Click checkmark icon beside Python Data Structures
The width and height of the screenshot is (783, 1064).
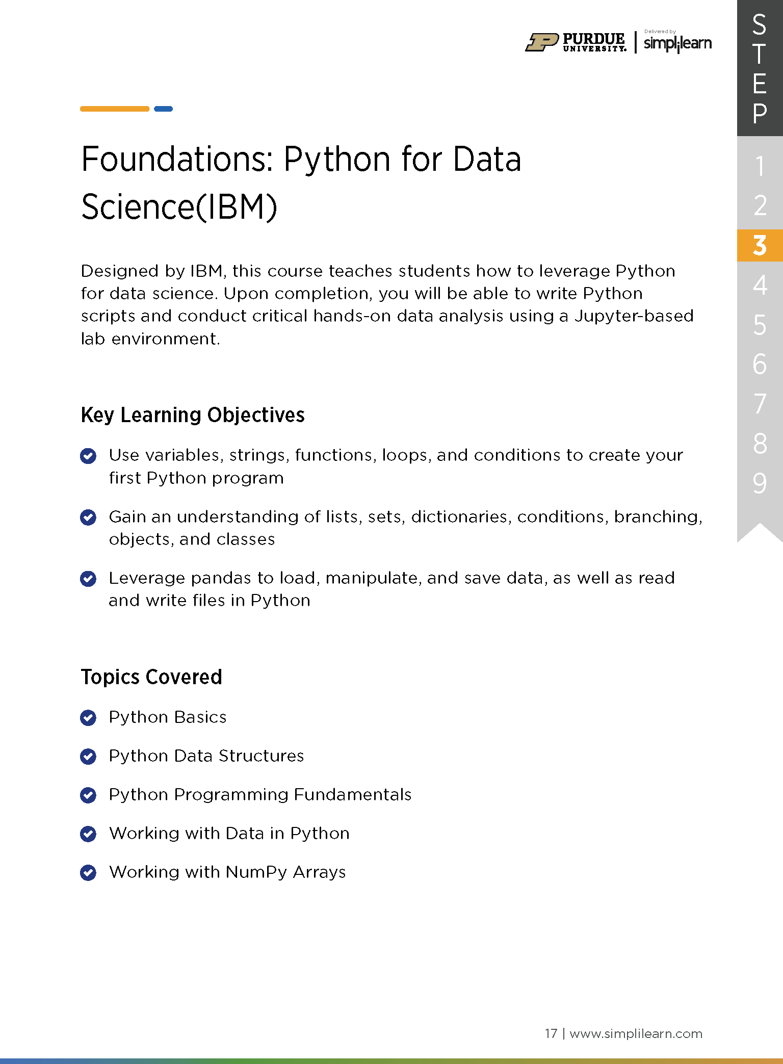click(x=88, y=757)
